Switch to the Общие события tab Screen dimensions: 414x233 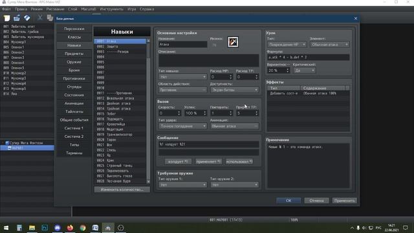click(x=74, y=120)
